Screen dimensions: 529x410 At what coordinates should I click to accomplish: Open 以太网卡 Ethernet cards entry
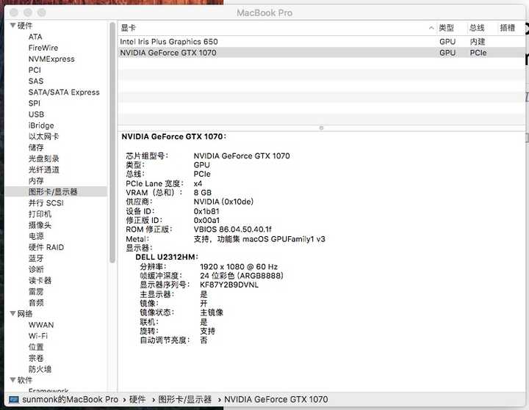coord(43,136)
